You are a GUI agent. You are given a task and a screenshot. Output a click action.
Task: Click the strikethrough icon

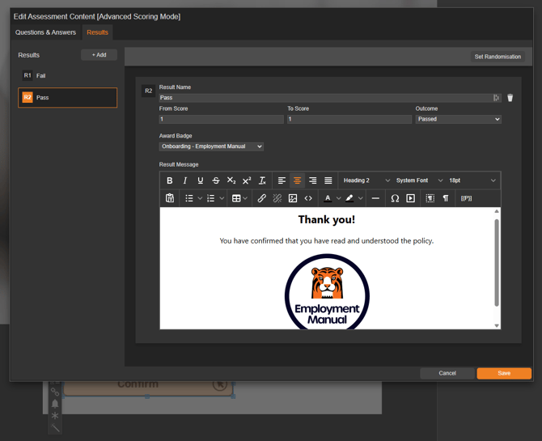coord(216,180)
